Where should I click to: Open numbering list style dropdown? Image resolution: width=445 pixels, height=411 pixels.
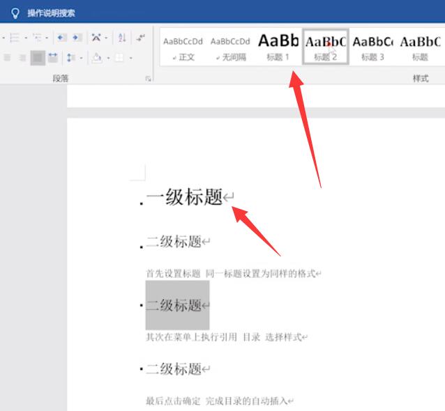coord(26,38)
